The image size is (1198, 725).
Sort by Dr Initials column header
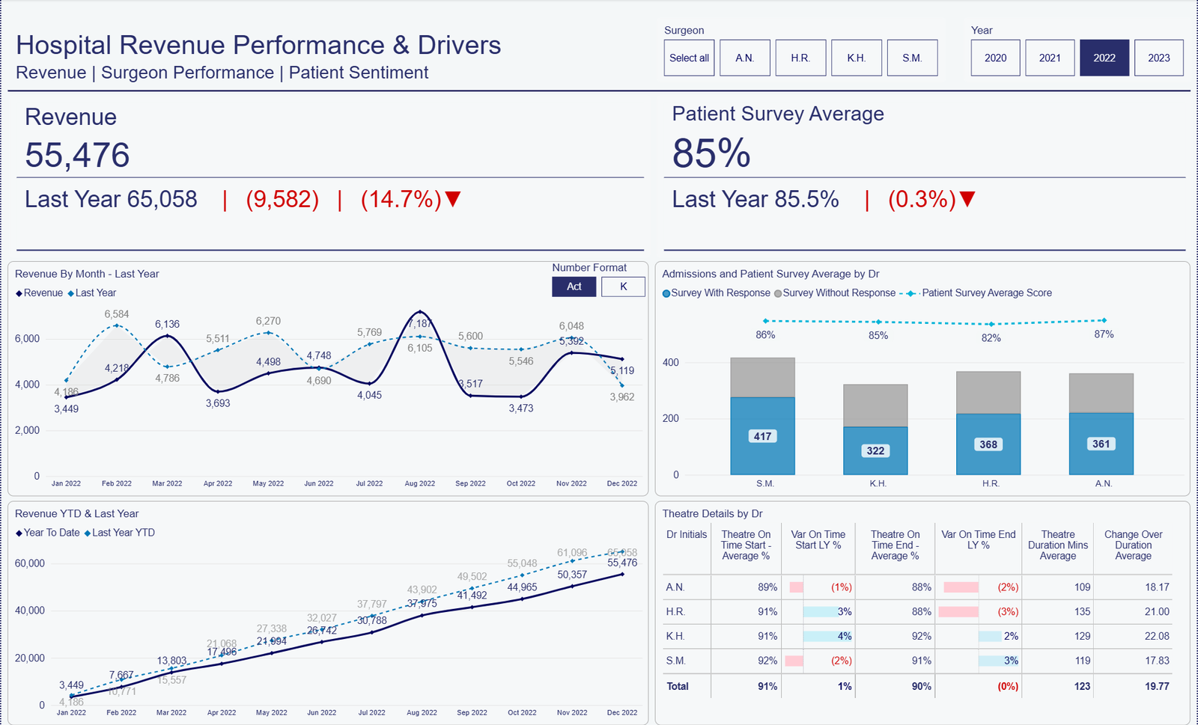point(687,534)
